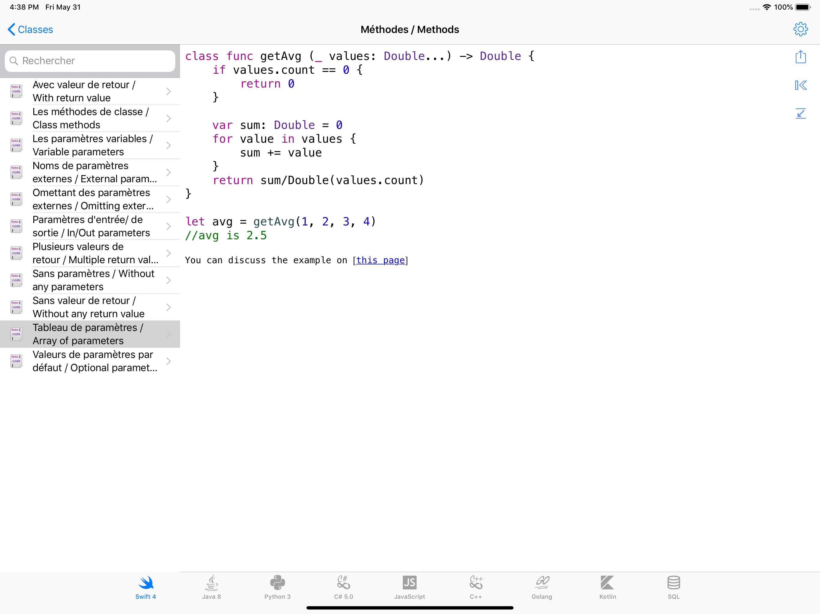Viewport: 820px width, 614px height.
Task: Expand the Without any parameters entry
Action: pos(169,280)
